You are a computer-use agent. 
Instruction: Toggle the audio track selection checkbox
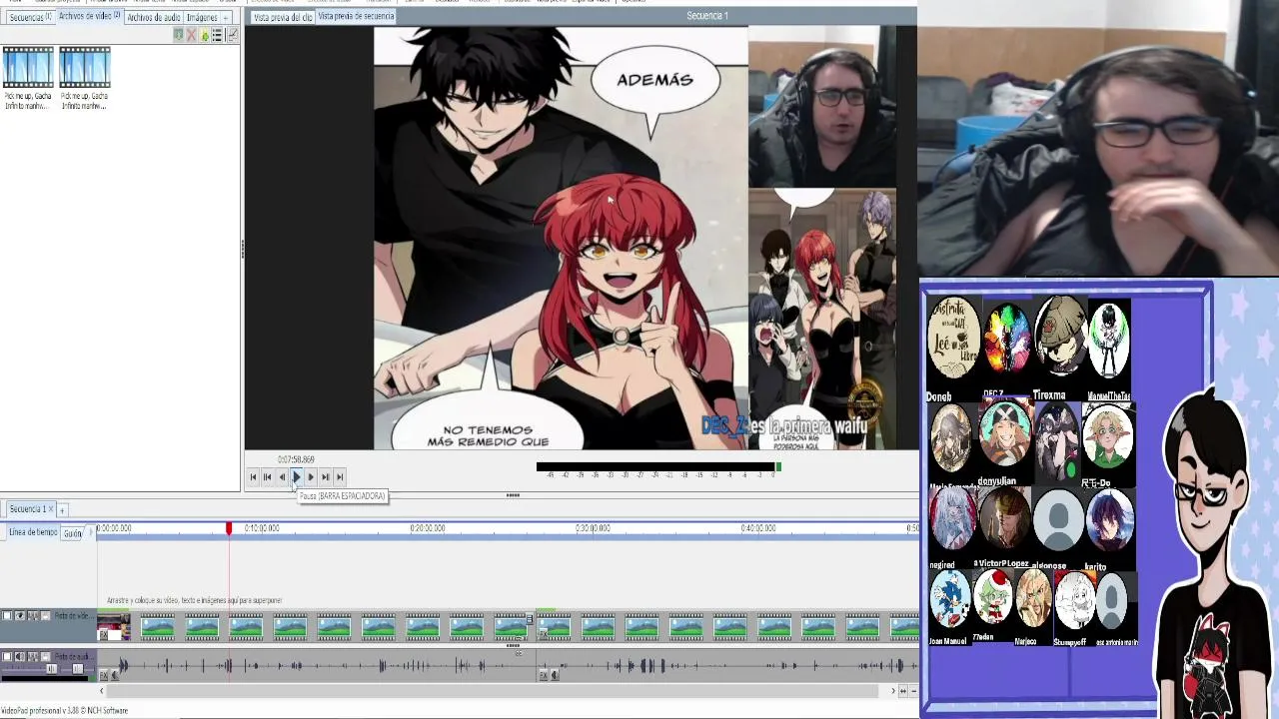click(x=7, y=656)
